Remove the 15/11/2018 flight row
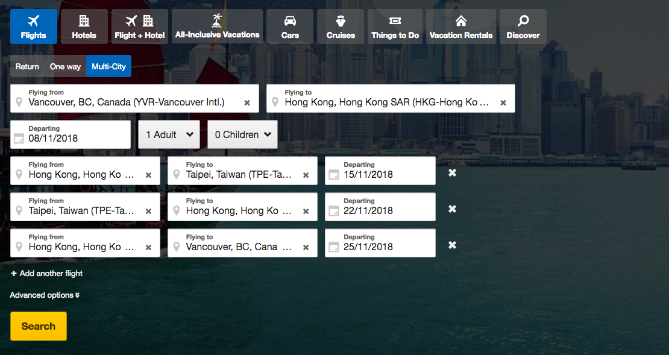 pos(452,173)
